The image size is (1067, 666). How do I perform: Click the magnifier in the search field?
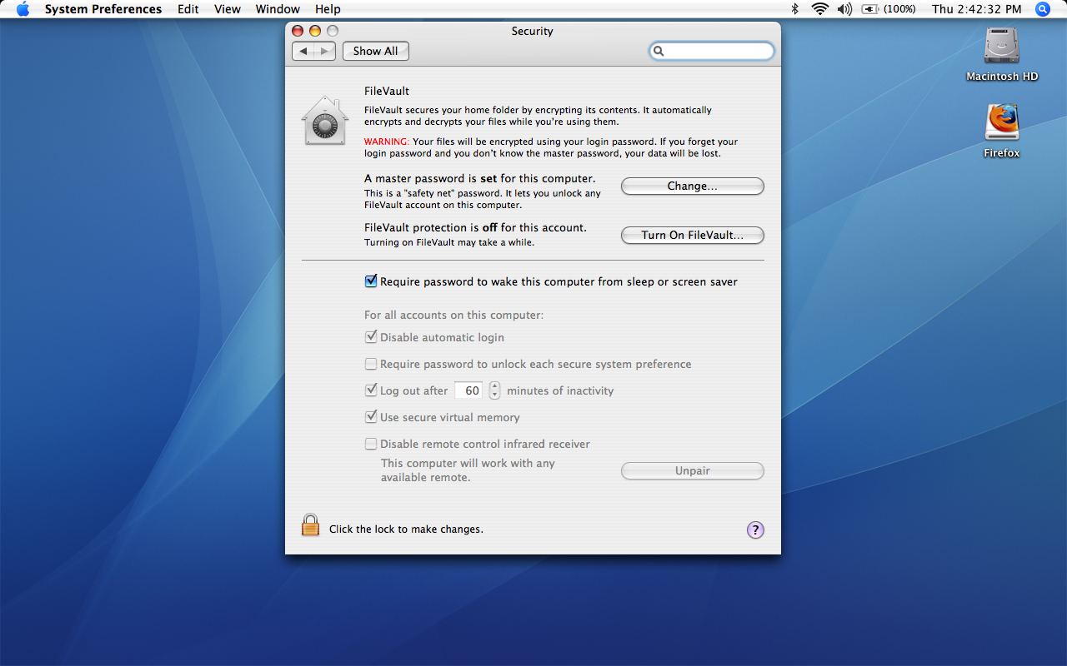pyautogui.click(x=659, y=52)
